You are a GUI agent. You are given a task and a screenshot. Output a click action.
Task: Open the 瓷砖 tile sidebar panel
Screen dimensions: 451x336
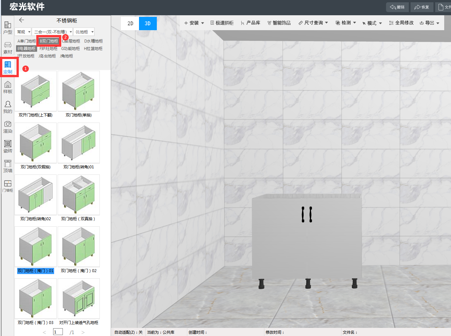click(8, 147)
